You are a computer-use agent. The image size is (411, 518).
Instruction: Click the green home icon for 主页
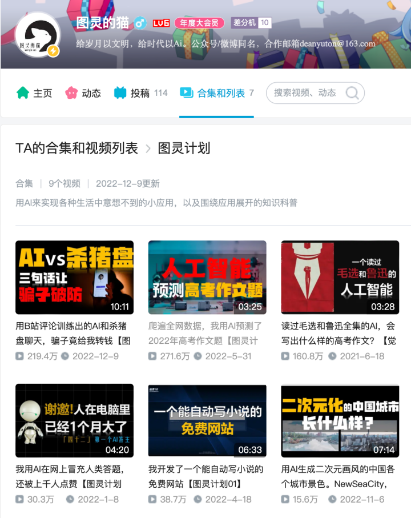[x=23, y=93]
